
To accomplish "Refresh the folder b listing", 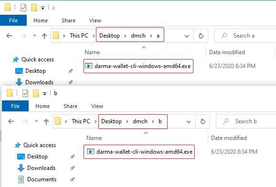I will 203,121.
